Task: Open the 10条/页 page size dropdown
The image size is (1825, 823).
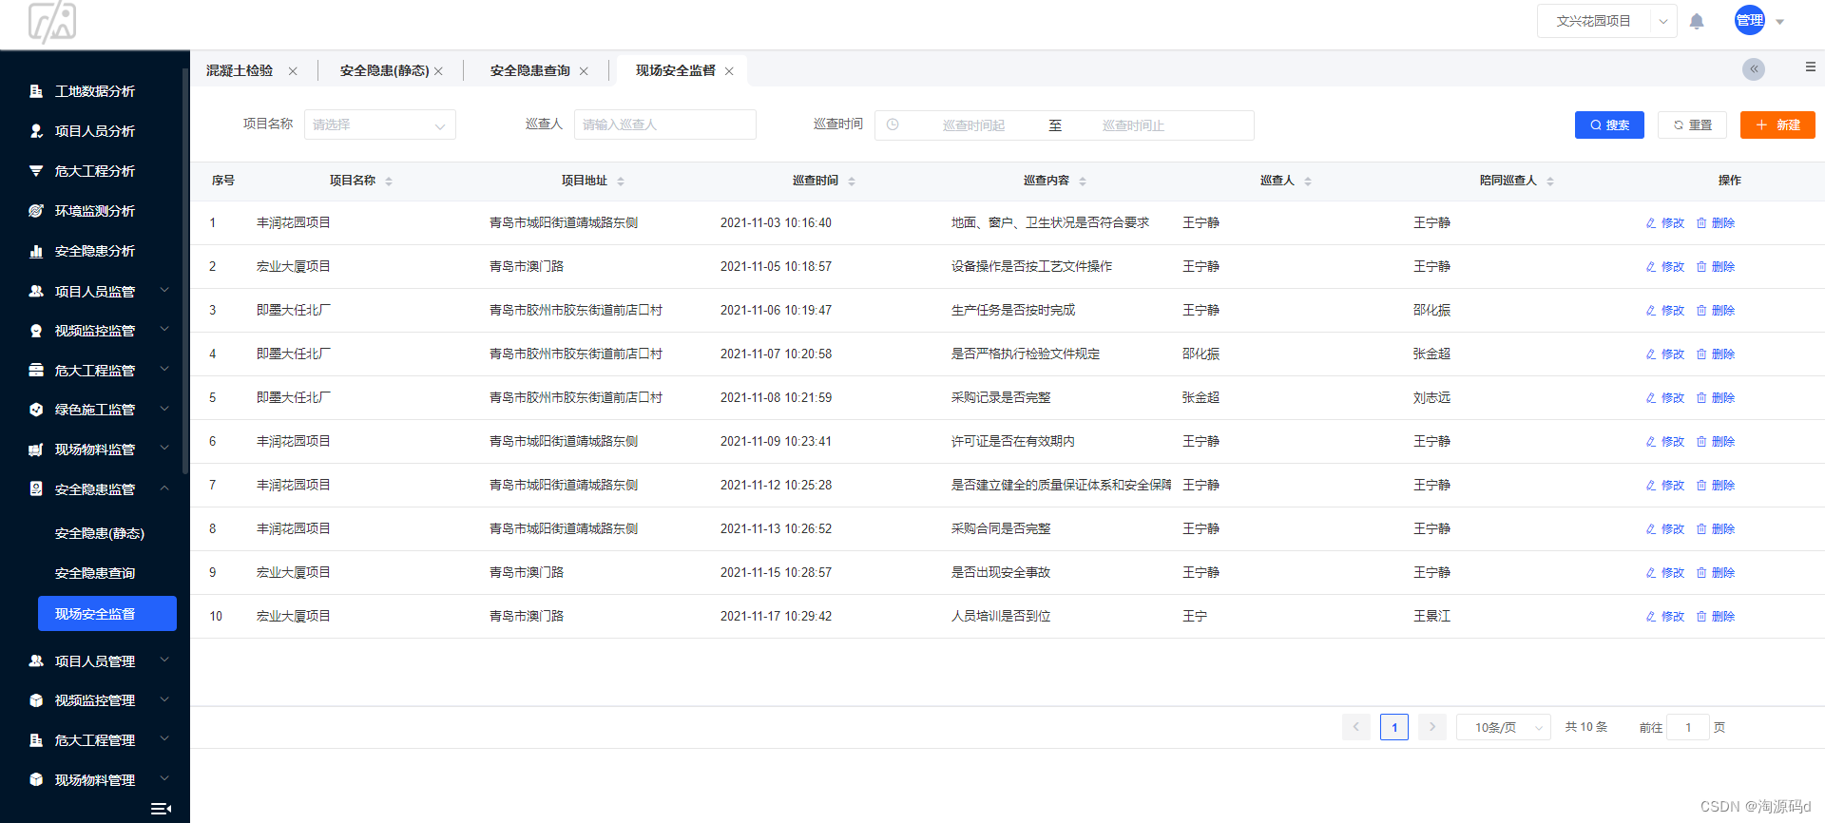Action: (x=1504, y=727)
